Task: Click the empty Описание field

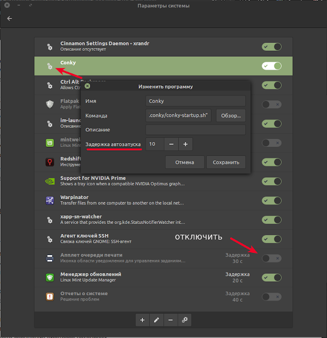Action: coord(196,130)
